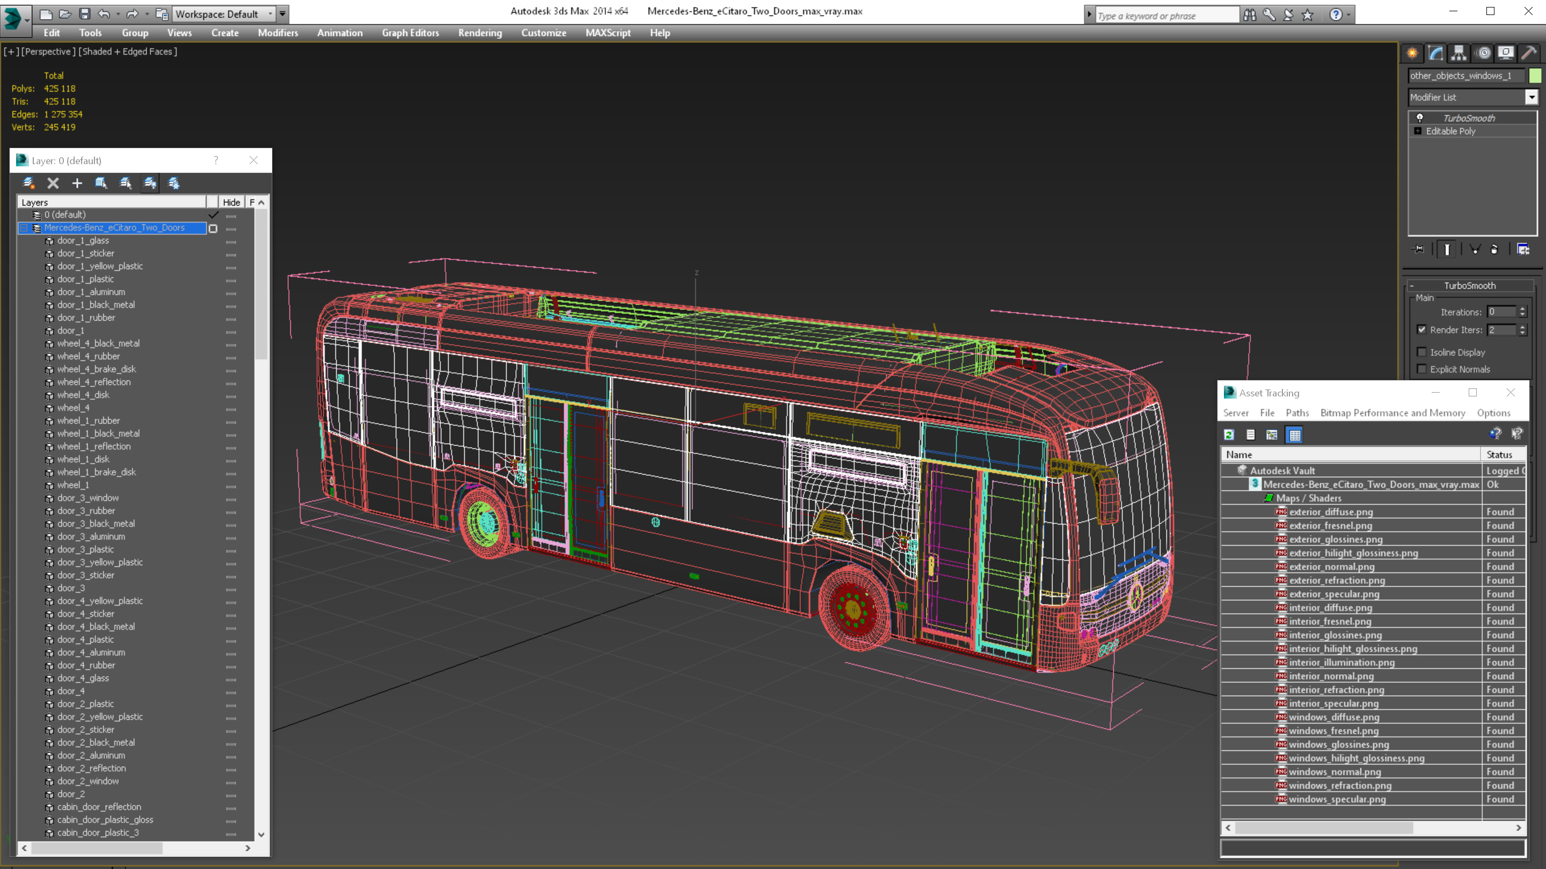Collapse the Mercedes-Benz_eCitaro_Two_Doors layer tree
Screen dimensions: 1546x869
(24, 228)
